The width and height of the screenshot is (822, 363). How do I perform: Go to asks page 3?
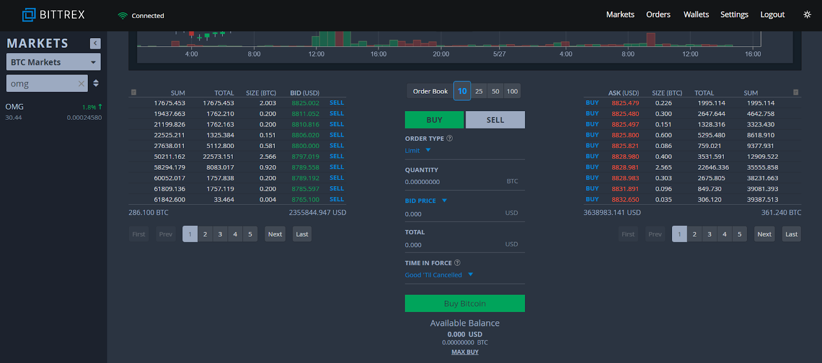[x=709, y=234]
